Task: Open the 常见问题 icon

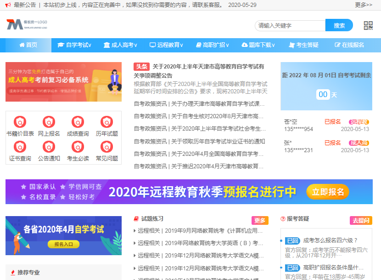Action: pos(106,147)
